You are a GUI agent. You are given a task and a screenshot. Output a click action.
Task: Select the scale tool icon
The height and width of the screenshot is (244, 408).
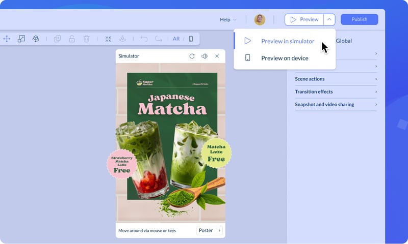click(x=21, y=39)
